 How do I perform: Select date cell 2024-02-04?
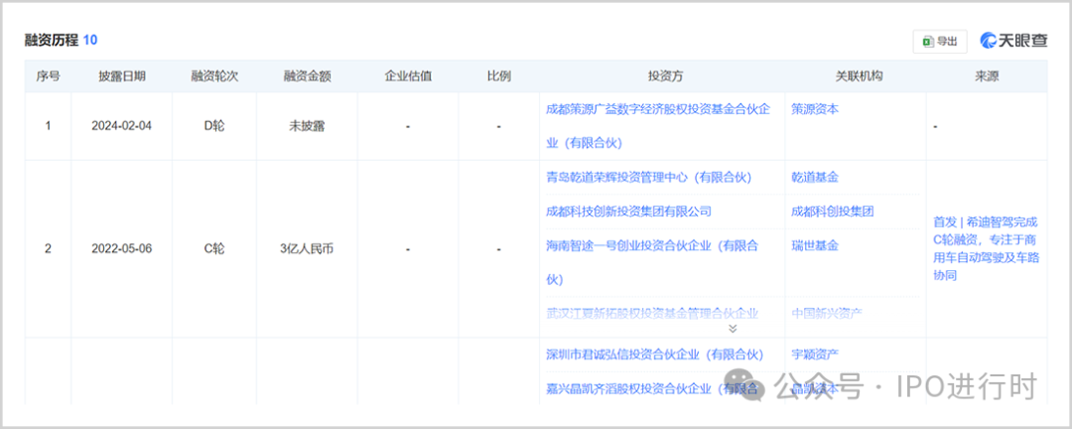122,126
